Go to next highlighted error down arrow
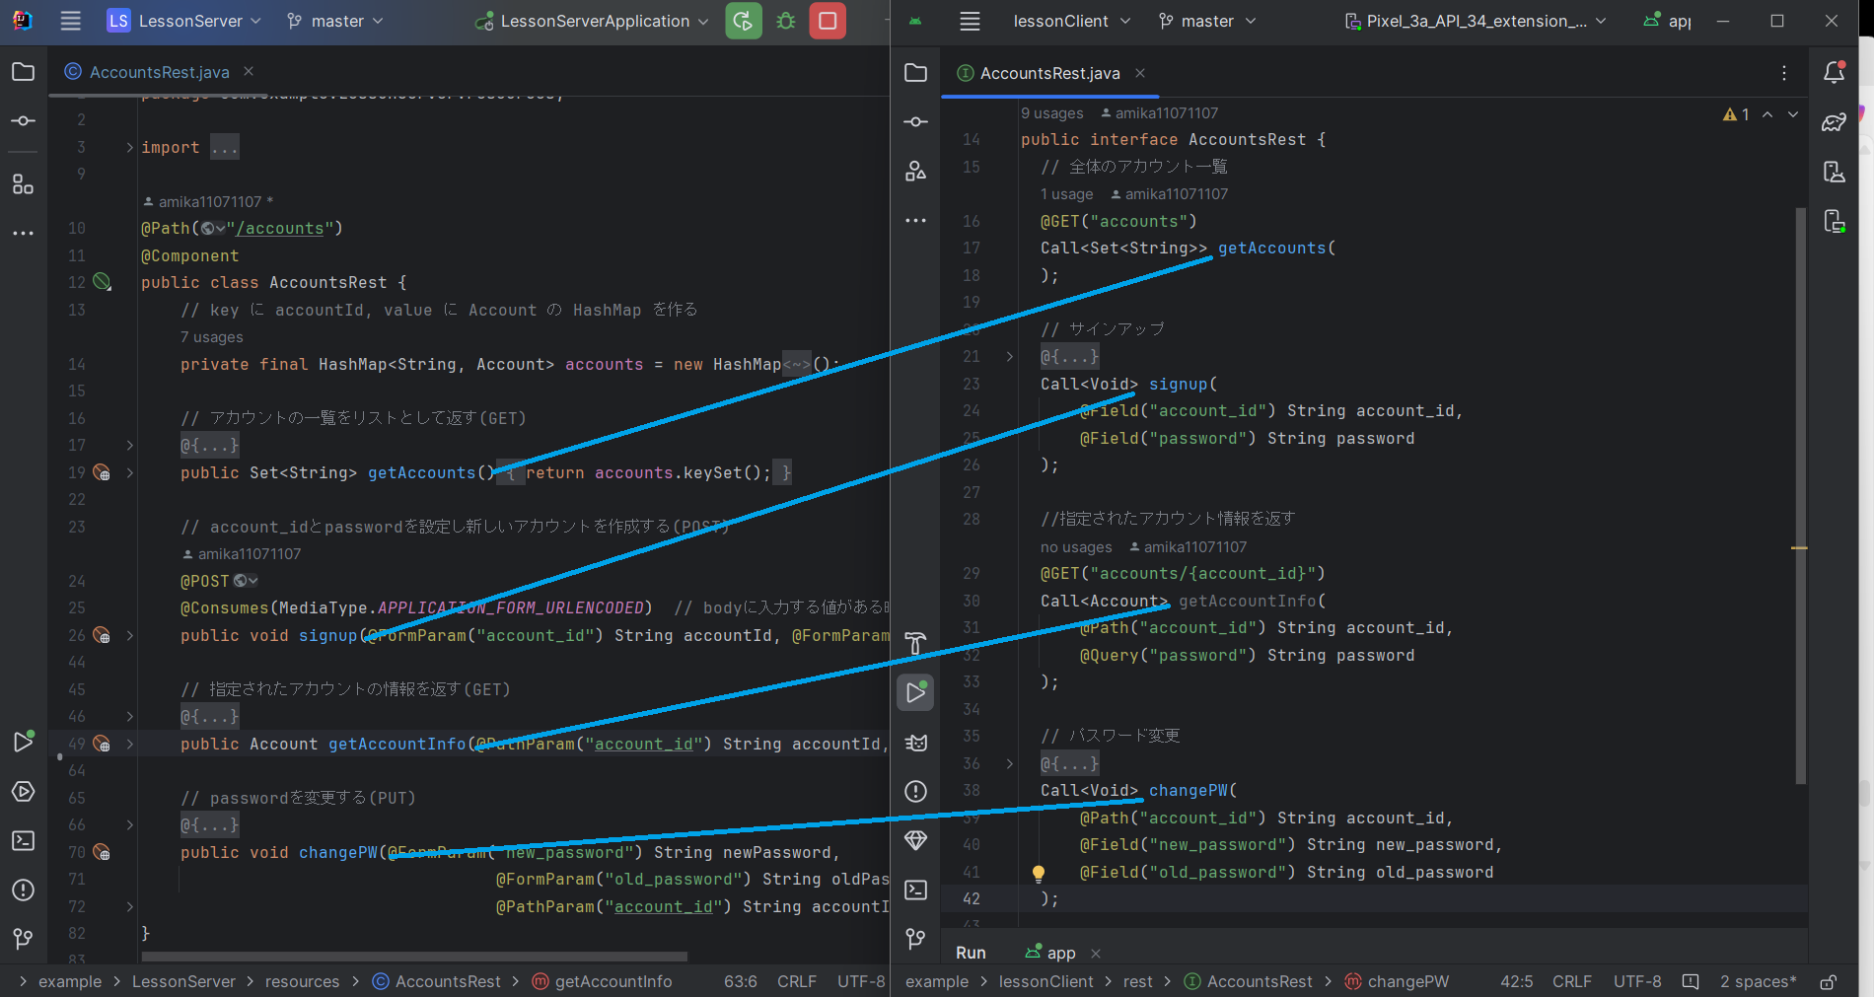Viewport: 1874px width, 997px height. click(1793, 114)
